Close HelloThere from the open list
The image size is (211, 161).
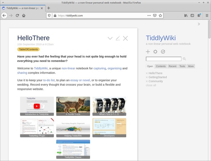pos(147,73)
